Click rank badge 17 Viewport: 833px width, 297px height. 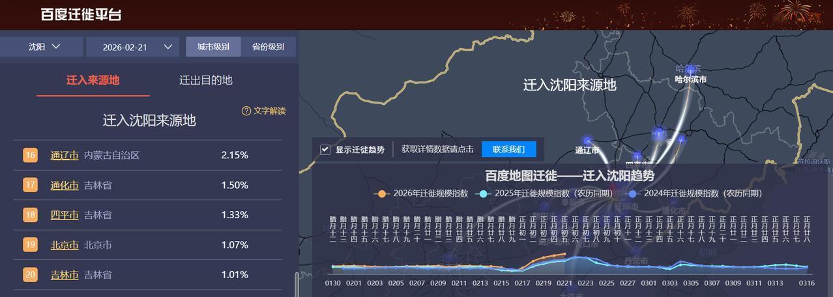point(31,185)
